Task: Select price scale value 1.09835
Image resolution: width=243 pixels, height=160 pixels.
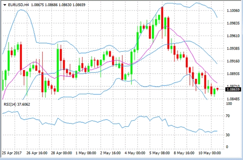Action: (x=233, y=23)
